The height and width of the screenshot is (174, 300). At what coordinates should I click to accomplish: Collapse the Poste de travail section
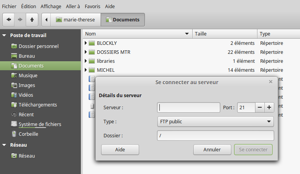click(x=4, y=35)
